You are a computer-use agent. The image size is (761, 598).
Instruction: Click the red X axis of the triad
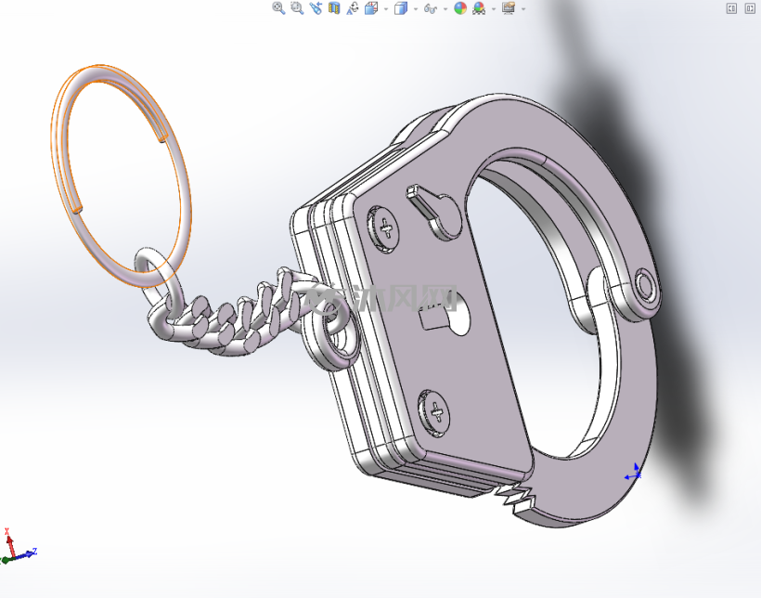pos(9,543)
